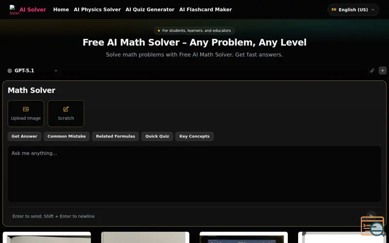Image resolution: width=389 pixels, height=243 pixels.
Task: Select the Get Answer chip
Action: (x=24, y=137)
